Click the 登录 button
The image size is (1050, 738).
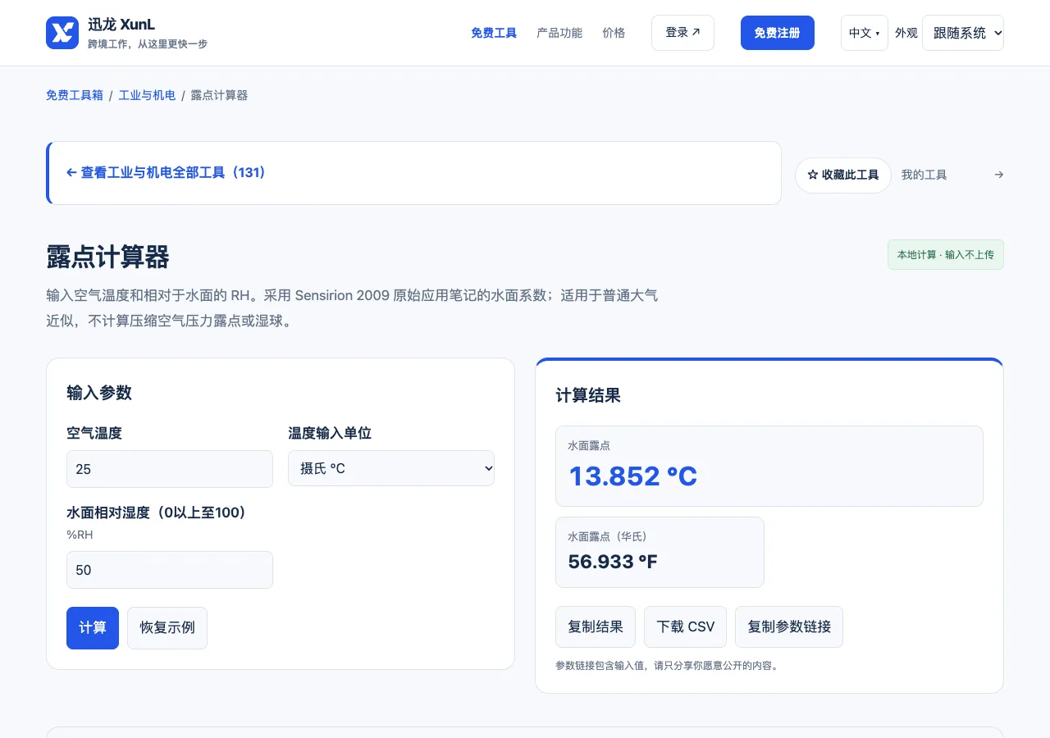point(682,33)
